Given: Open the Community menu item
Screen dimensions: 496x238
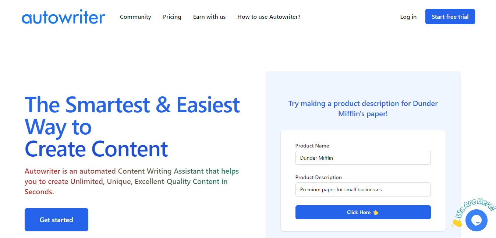Looking at the screenshot, I should tap(135, 17).
